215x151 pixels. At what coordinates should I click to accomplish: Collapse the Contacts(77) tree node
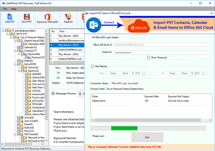click(15, 51)
